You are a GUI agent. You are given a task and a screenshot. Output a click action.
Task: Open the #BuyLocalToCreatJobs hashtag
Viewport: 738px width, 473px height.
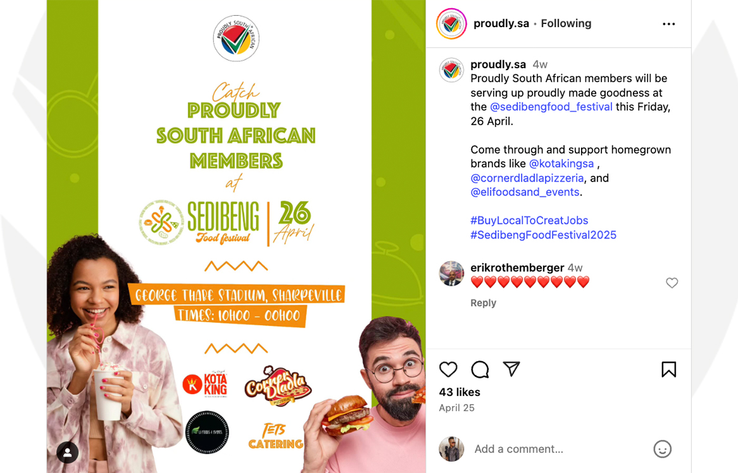(529, 221)
